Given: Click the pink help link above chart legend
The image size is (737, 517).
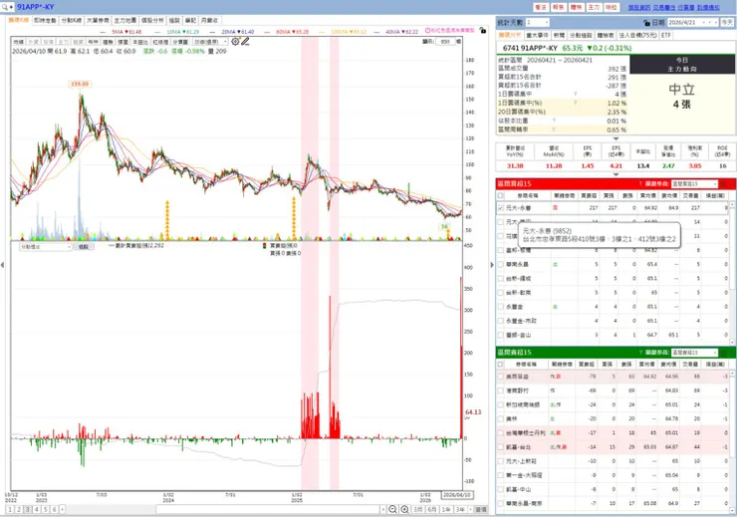Looking at the screenshot, I should point(450,30).
